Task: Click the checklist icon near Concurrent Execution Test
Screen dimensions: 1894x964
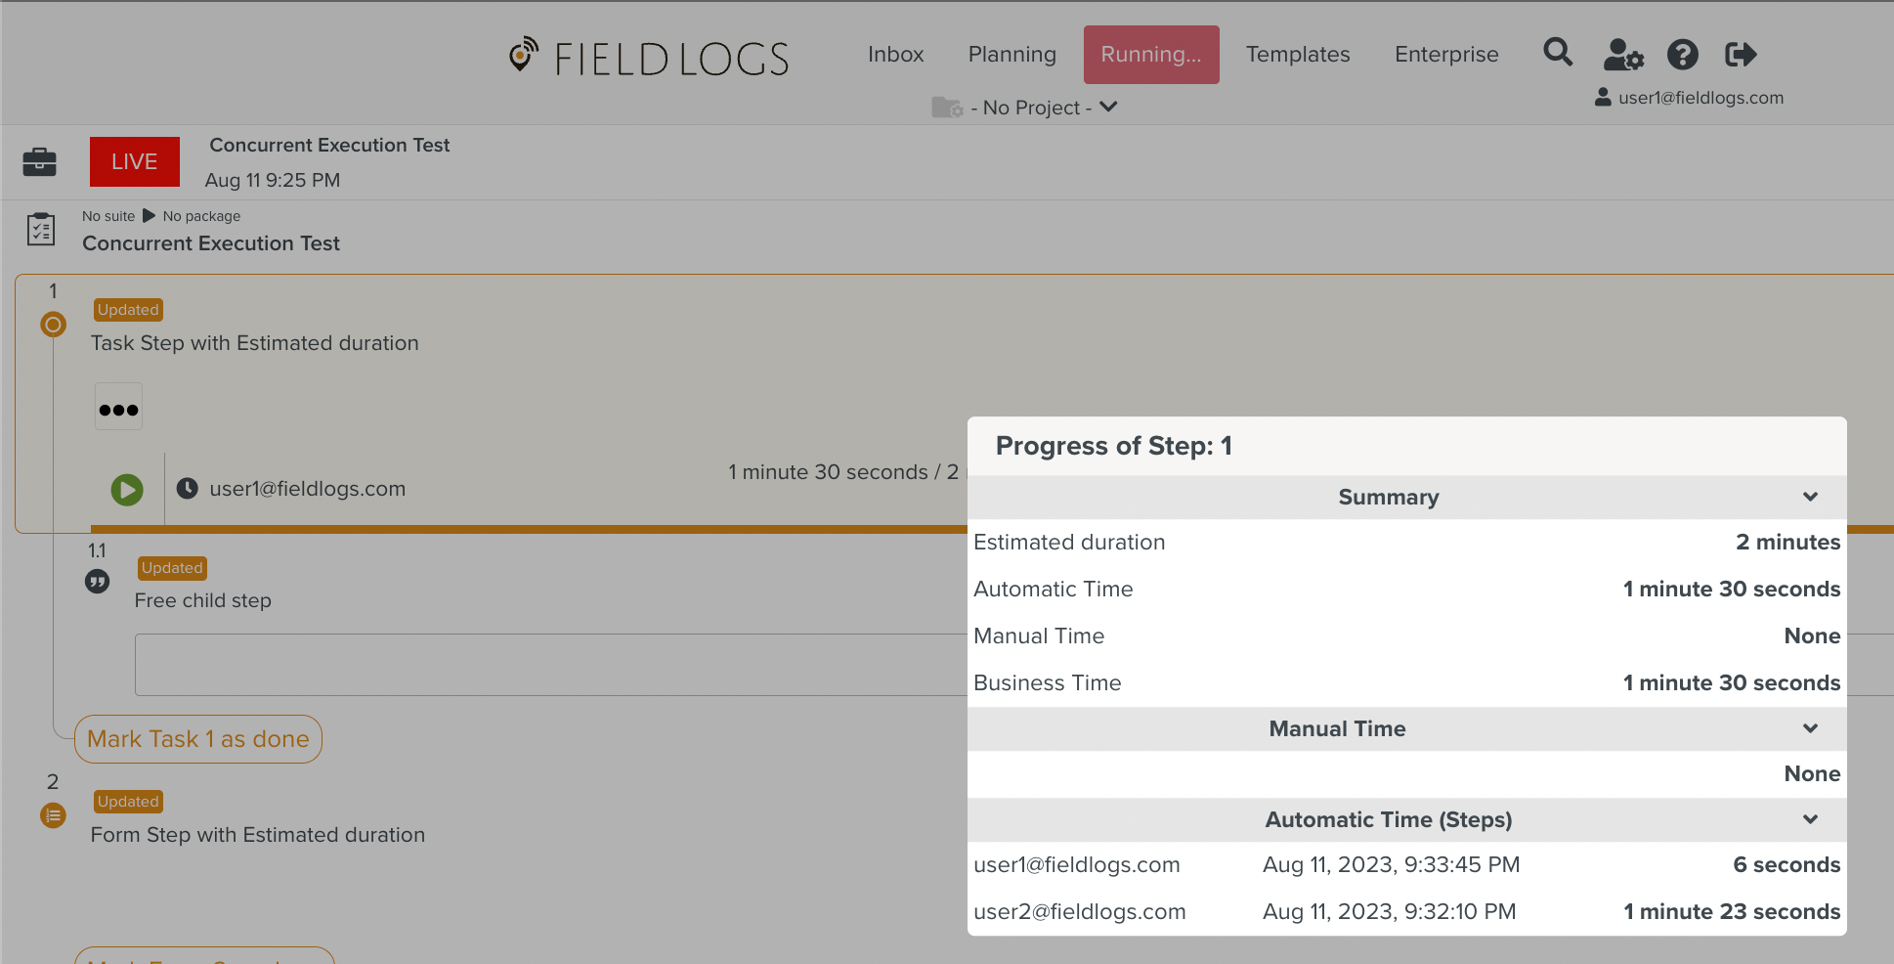Action: (x=41, y=230)
